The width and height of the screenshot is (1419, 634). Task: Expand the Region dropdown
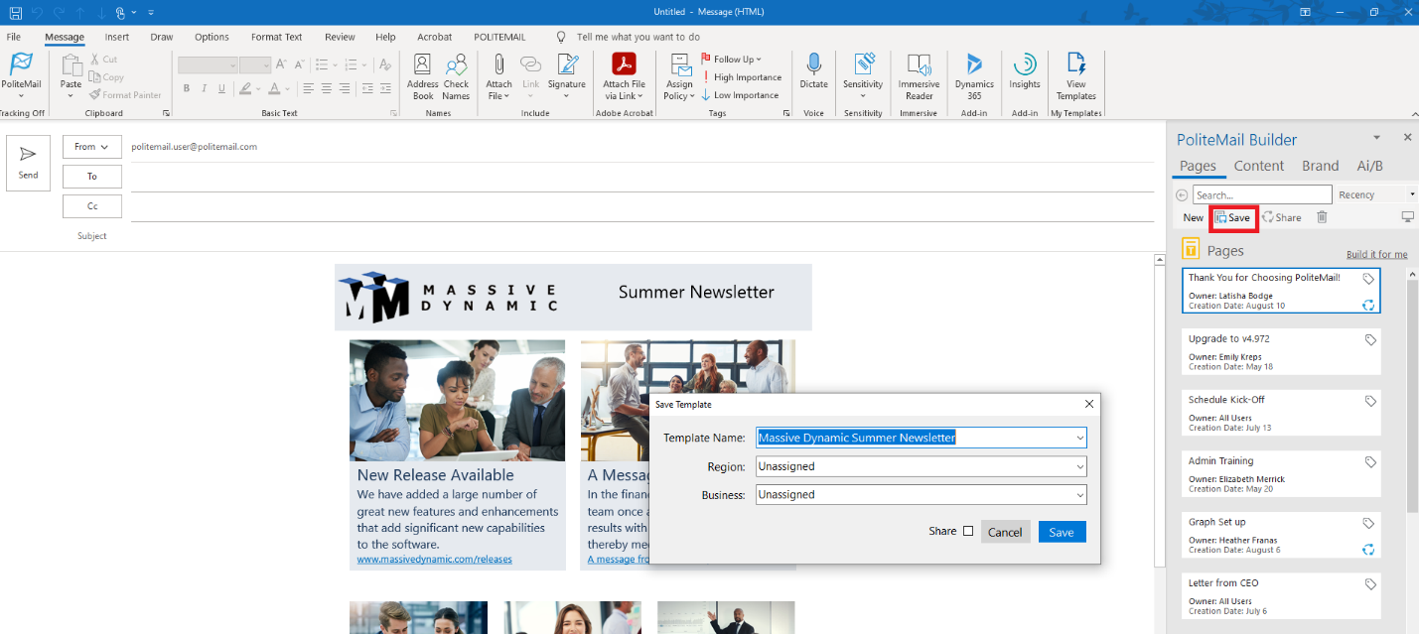[1079, 466]
